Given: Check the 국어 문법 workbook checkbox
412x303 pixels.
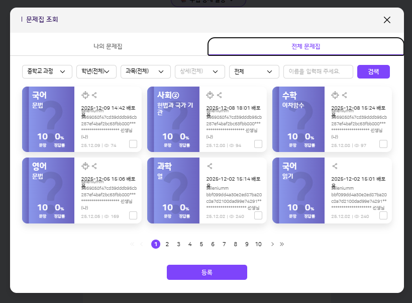Looking at the screenshot, I should 133,144.
